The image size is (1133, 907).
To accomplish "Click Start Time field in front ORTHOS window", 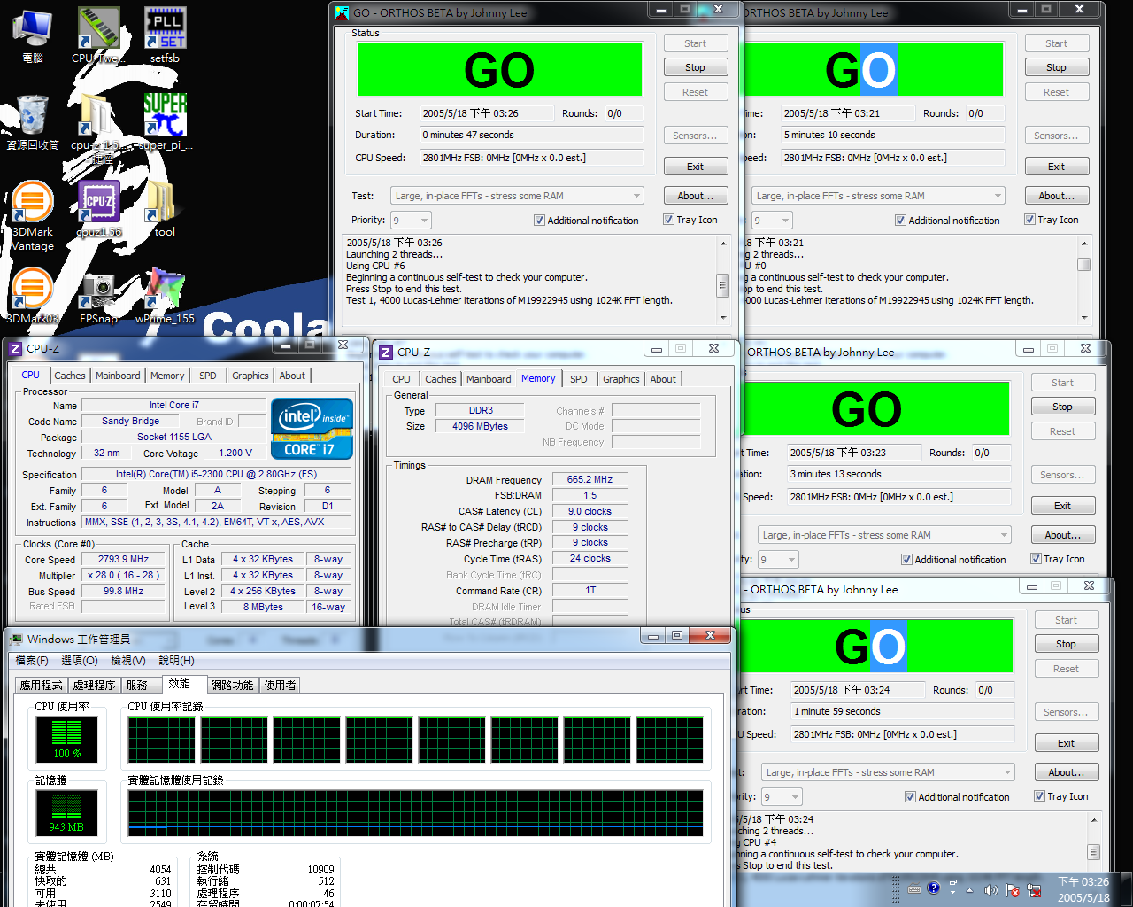I will (x=487, y=113).
